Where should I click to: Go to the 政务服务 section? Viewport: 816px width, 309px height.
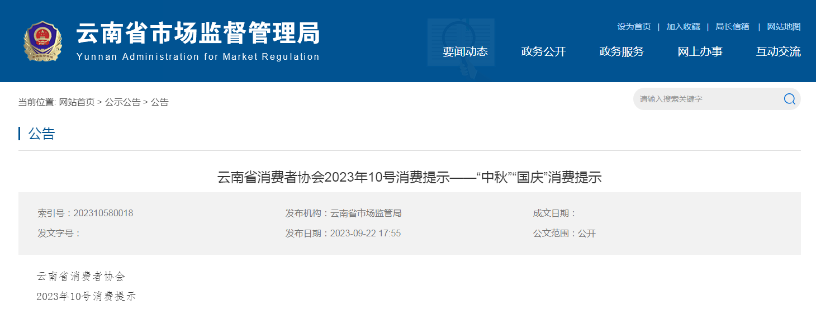pyautogui.click(x=622, y=51)
